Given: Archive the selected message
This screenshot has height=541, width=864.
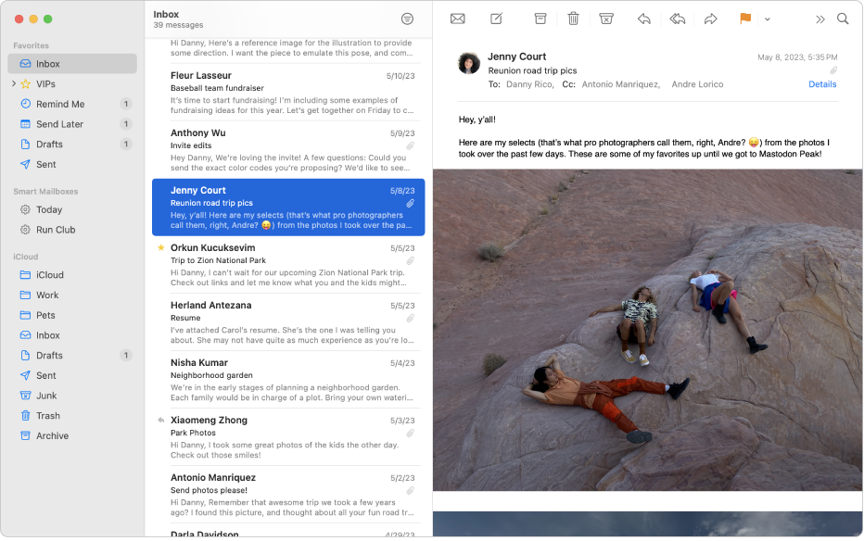Looking at the screenshot, I should click(539, 18).
